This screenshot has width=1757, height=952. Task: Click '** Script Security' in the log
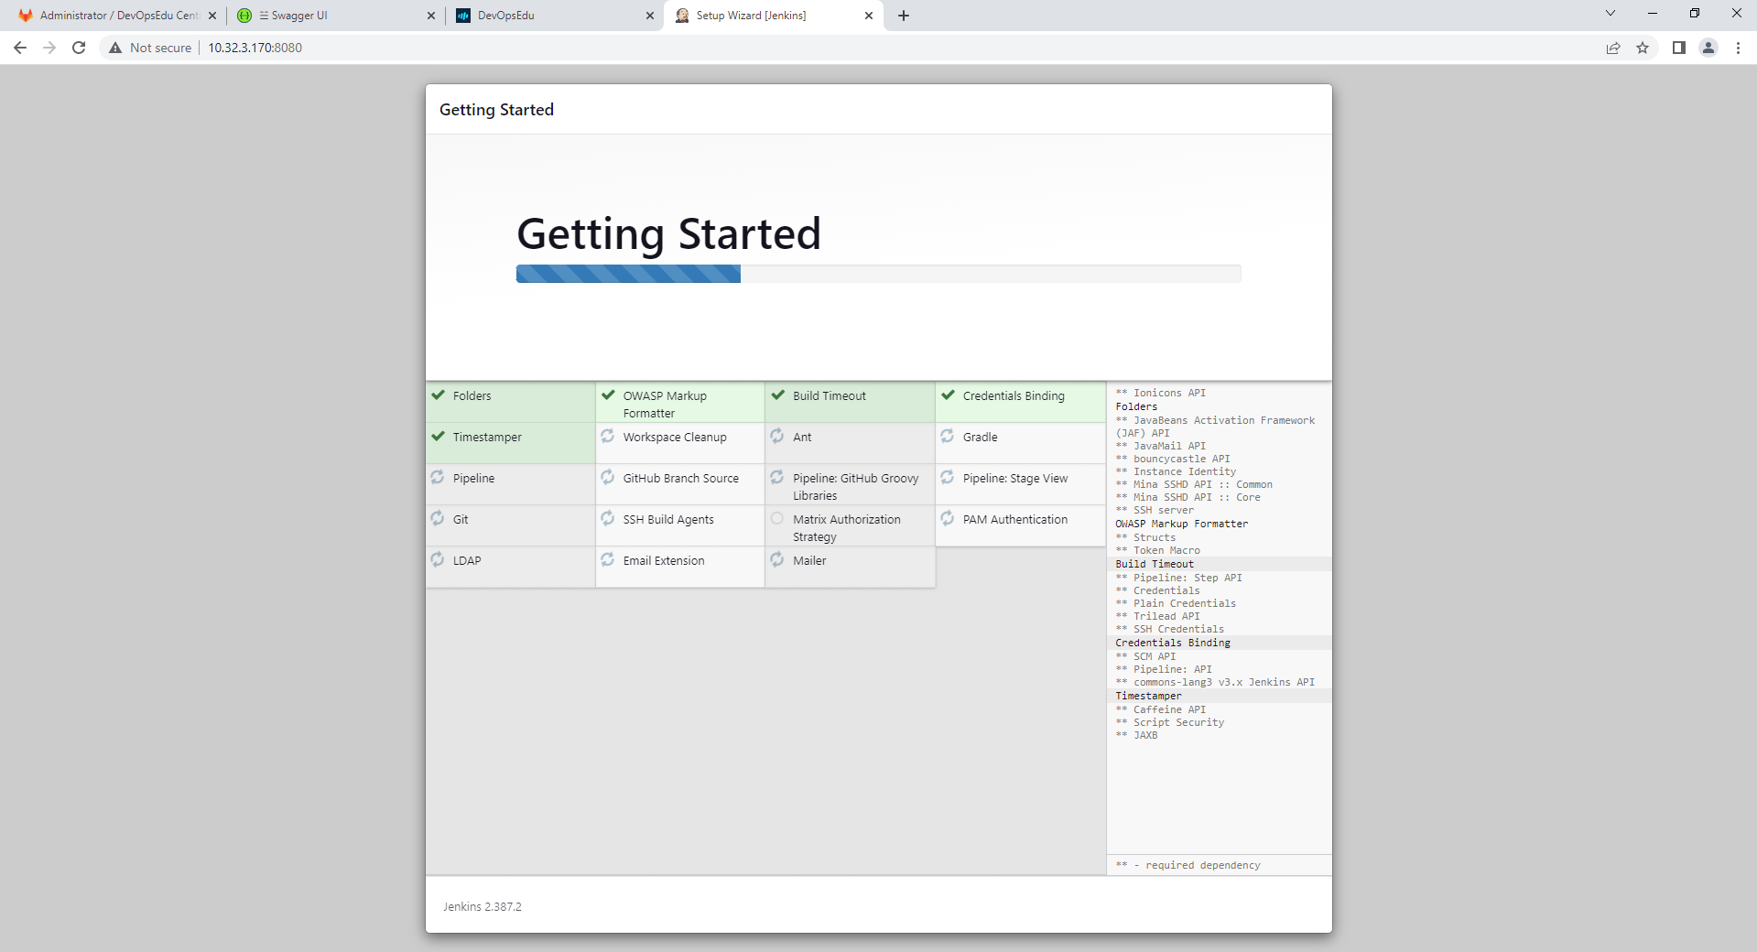tap(1169, 722)
